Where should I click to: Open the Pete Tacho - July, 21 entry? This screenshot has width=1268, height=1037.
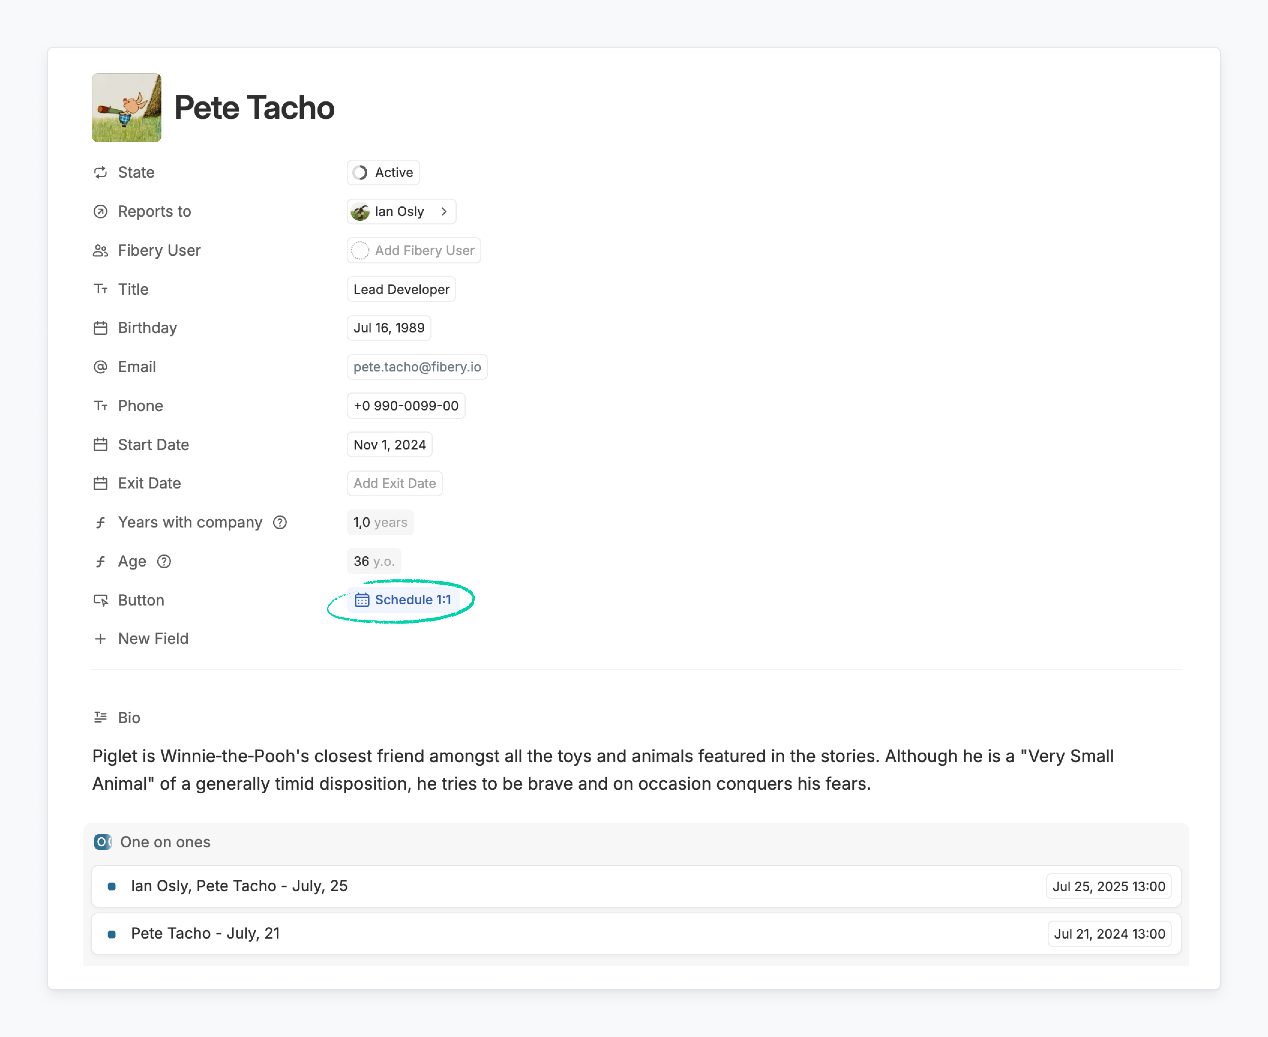coord(206,934)
